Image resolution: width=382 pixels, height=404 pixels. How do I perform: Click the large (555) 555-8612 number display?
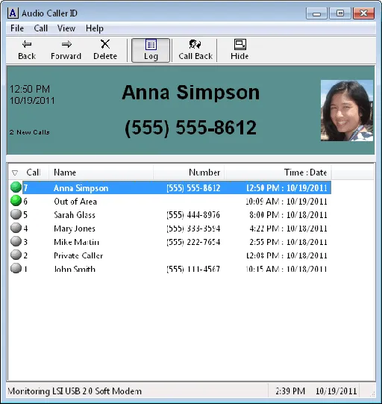[x=191, y=128]
